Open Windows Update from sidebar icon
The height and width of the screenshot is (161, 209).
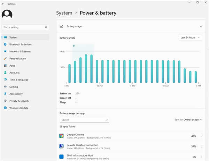pos(5,108)
